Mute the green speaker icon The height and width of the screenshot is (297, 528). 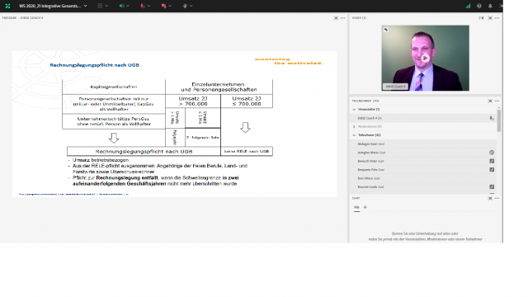121,6
